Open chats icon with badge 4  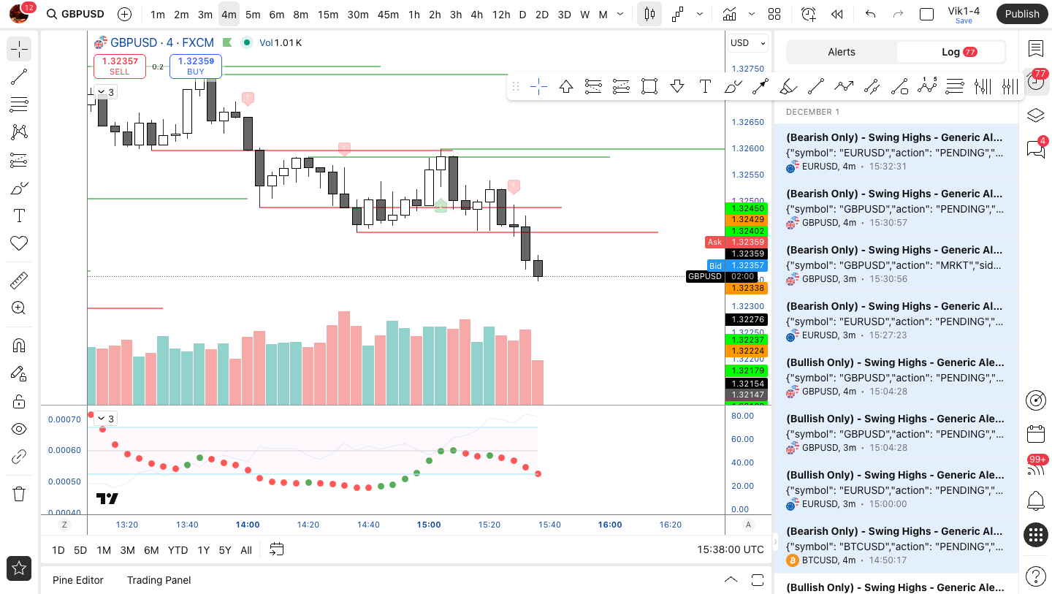(x=1035, y=149)
